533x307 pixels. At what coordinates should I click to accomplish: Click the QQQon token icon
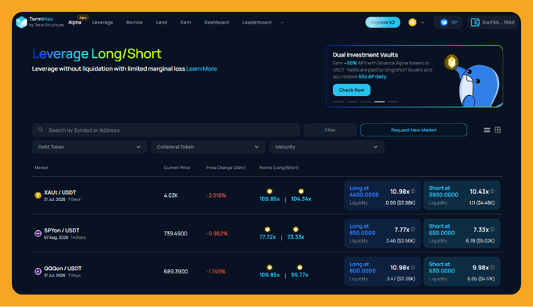pyautogui.click(x=38, y=272)
